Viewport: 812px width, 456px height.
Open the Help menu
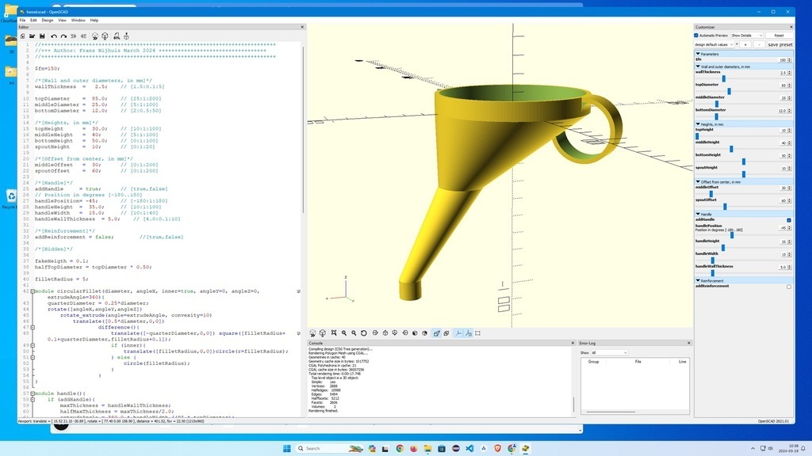point(94,20)
